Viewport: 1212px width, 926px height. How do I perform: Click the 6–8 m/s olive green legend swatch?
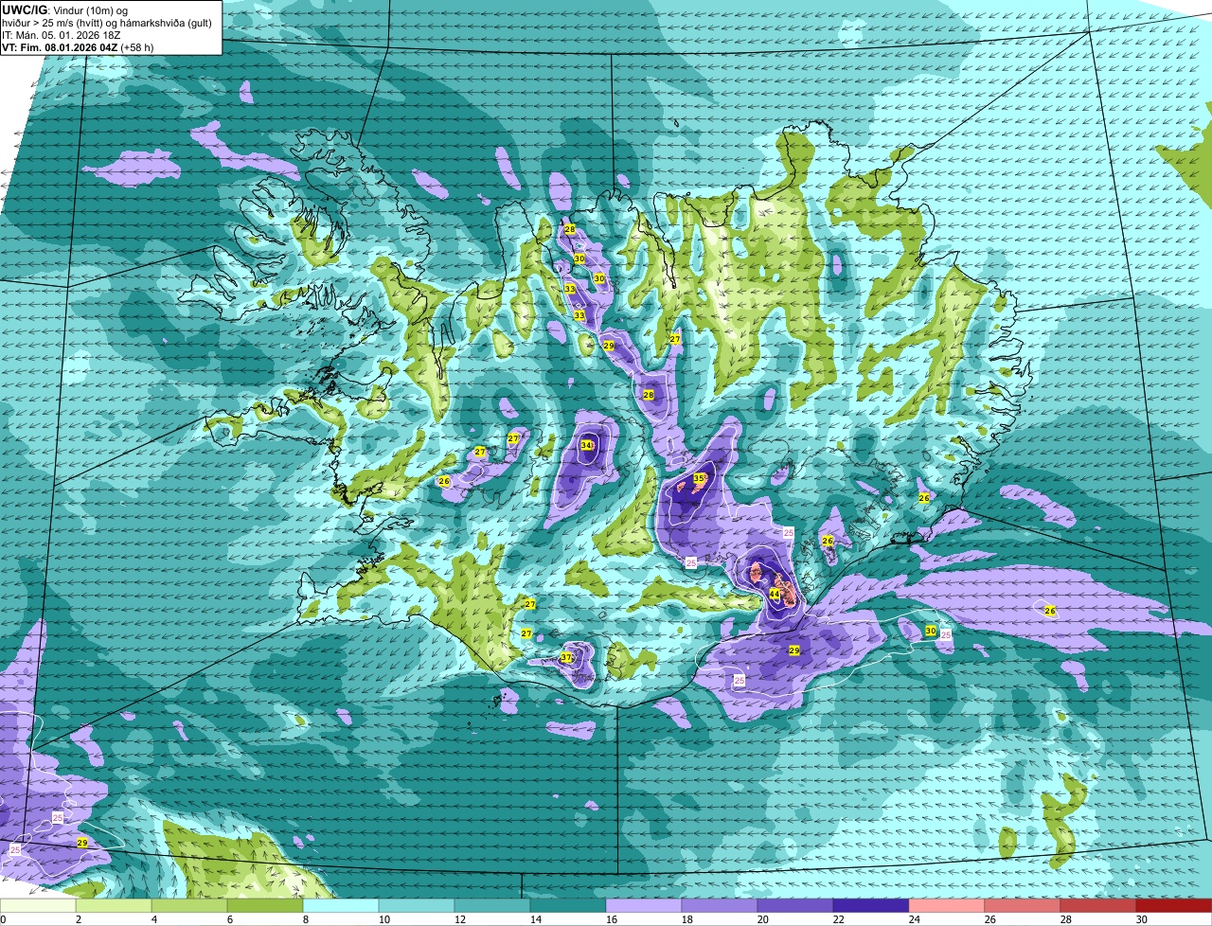[x=265, y=906]
